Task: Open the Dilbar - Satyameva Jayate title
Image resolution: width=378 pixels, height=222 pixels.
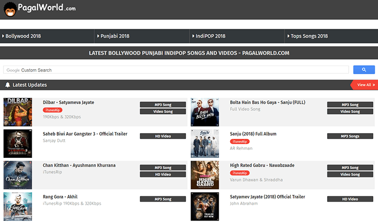Action: click(69, 102)
